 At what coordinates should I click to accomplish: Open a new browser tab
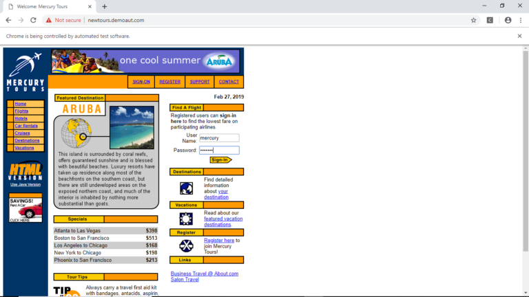click(105, 6)
